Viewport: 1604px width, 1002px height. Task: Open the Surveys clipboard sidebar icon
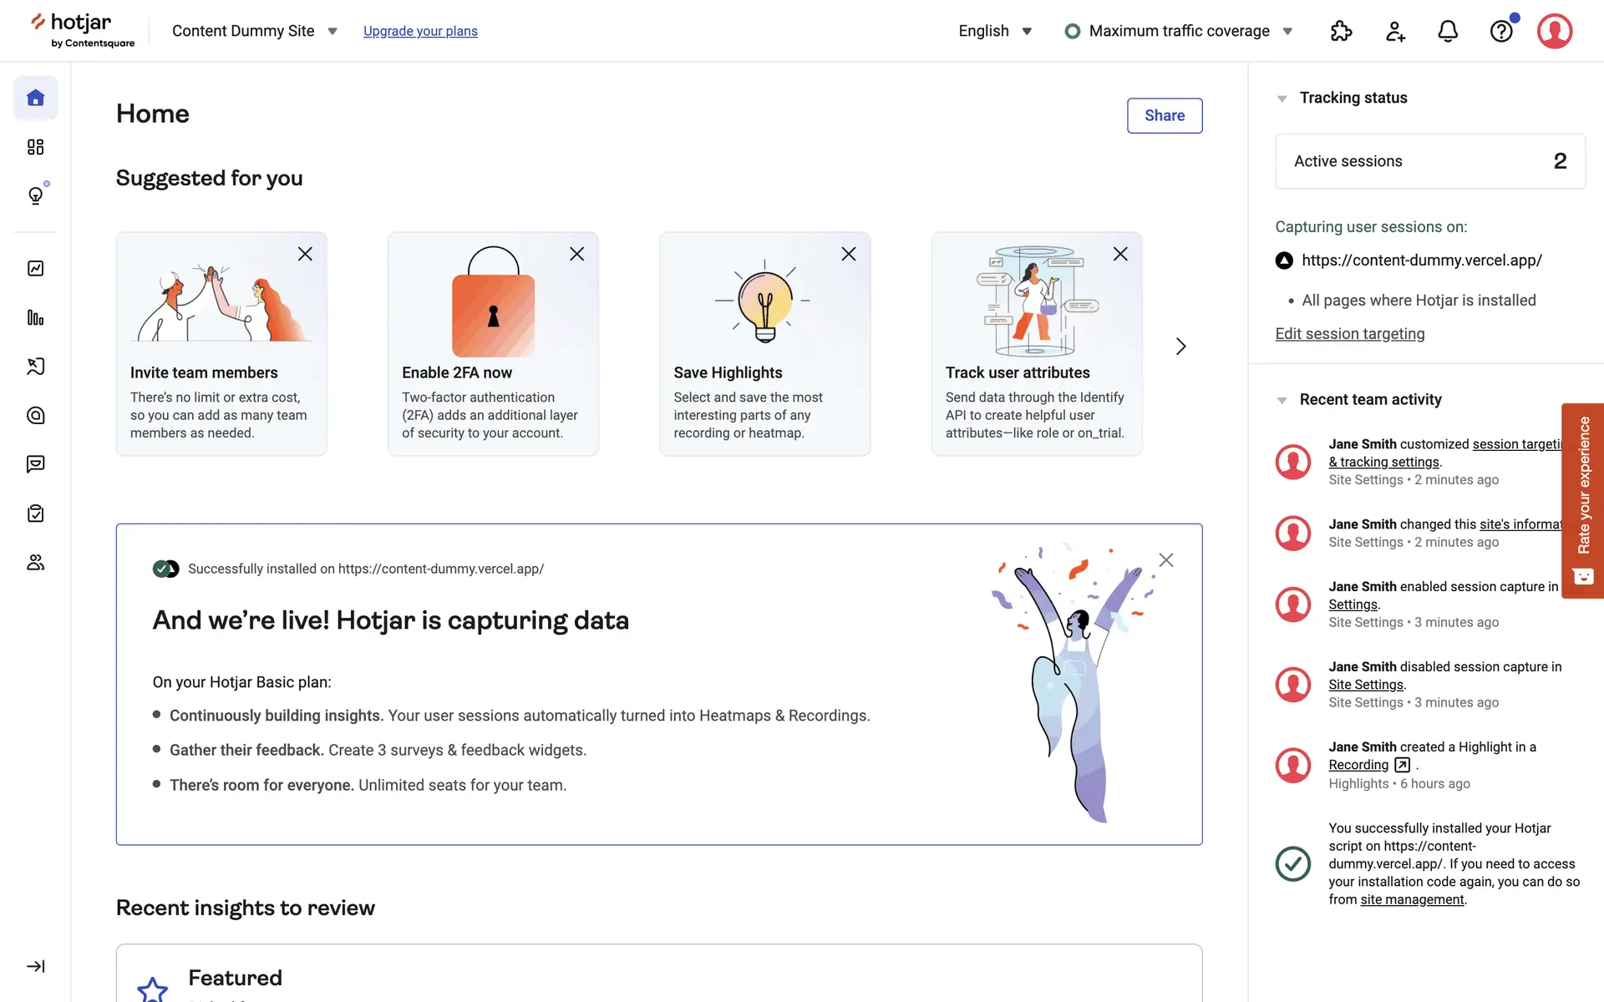click(35, 514)
